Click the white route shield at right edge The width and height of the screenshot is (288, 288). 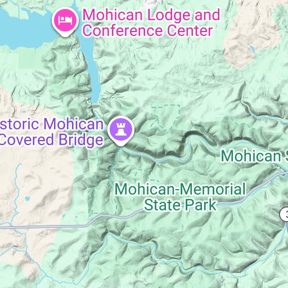284,214
